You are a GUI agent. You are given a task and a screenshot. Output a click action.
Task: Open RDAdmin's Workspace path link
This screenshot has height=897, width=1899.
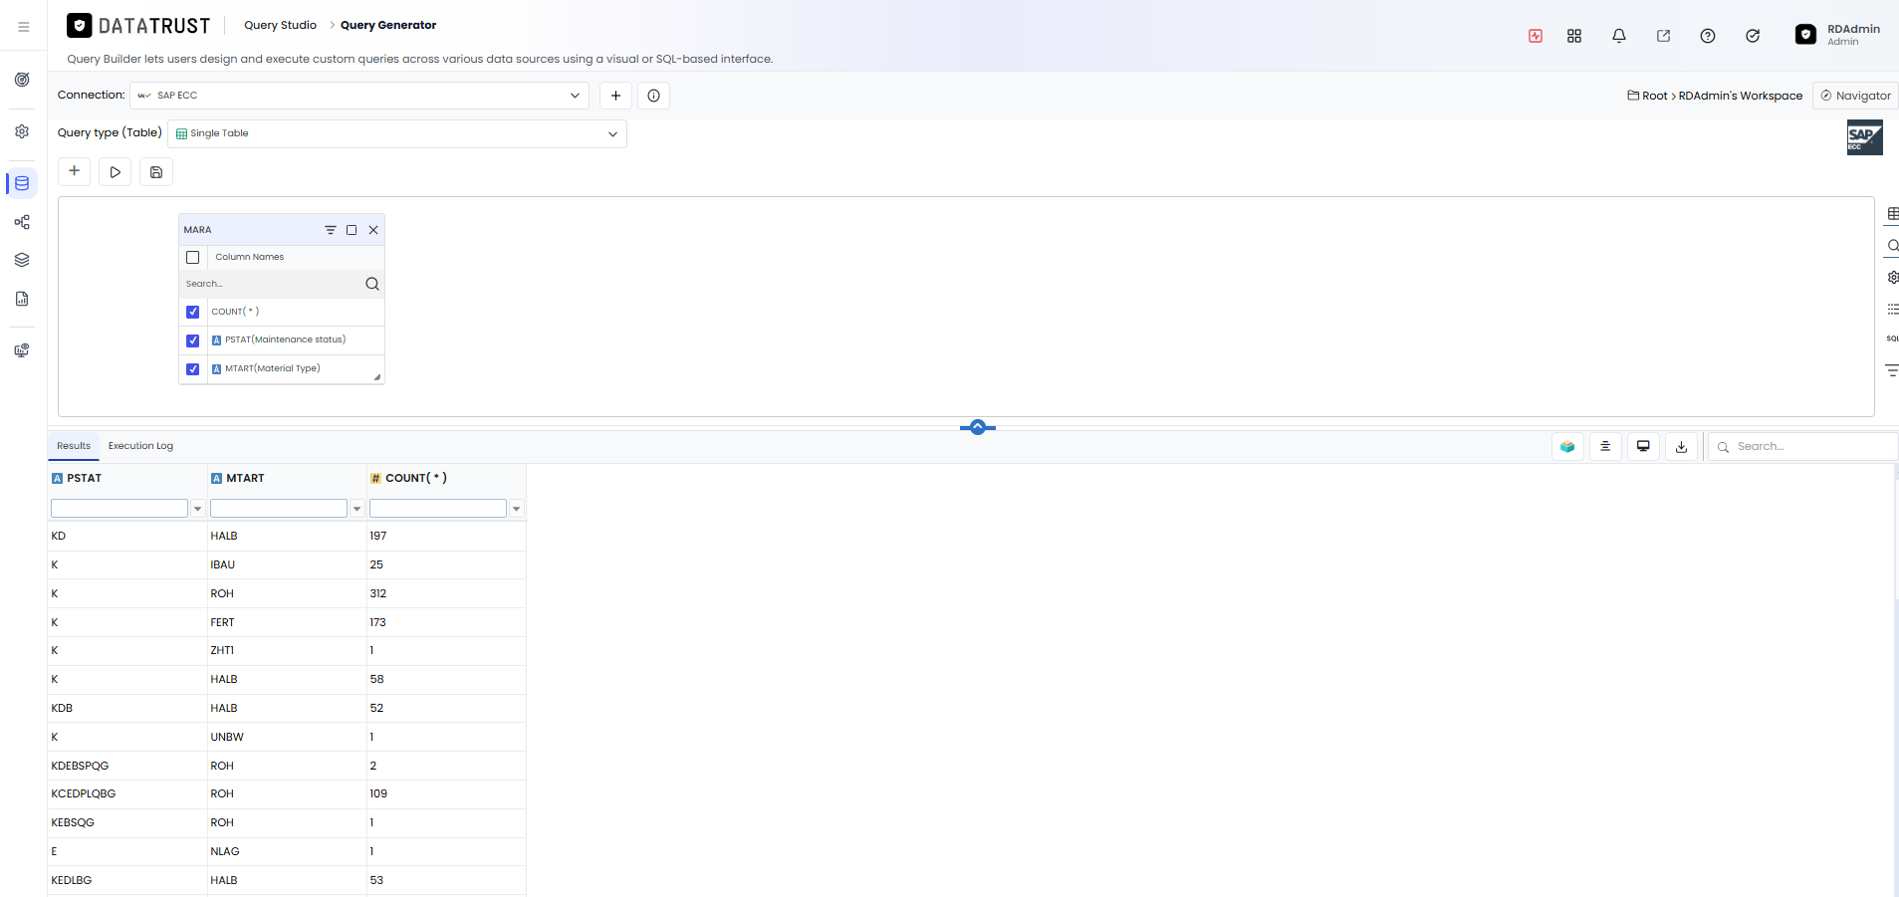click(x=1741, y=96)
